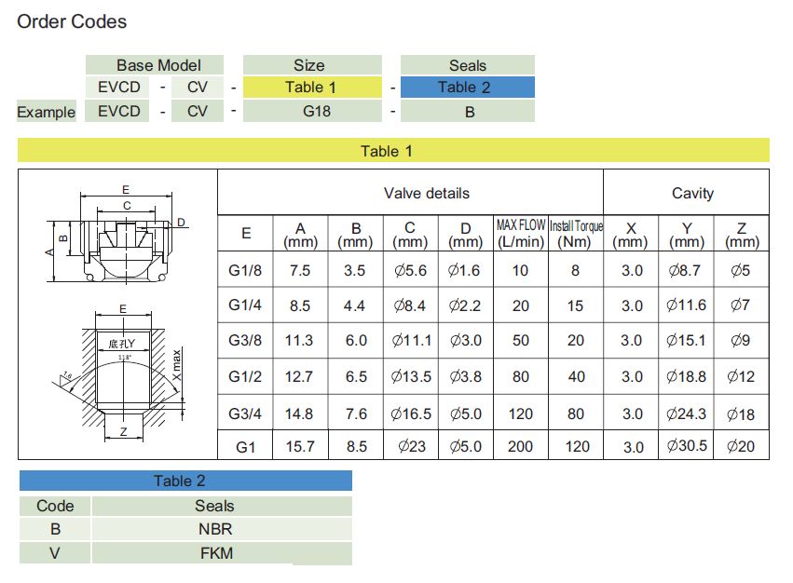793x583 pixels.
Task: Click the Valve details header
Action: tap(426, 194)
